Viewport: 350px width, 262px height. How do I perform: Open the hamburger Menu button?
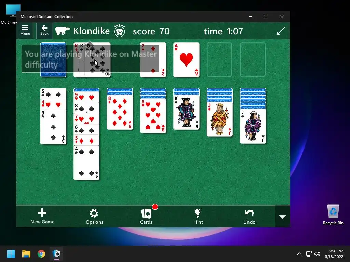coord(25,30)
